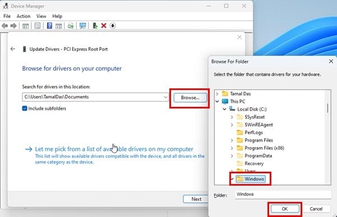Viewport: 337px width, 217px height.
Task: Uncheck Include subfolders checkbox
Action: (25, 108)
